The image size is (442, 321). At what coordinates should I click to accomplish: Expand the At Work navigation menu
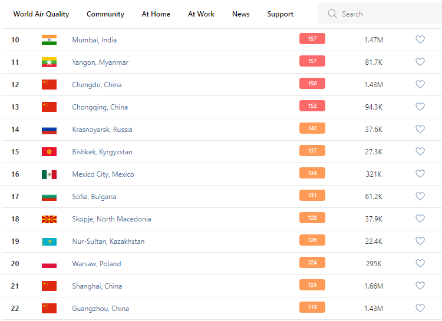[x=201, y=14]
